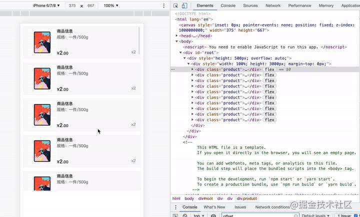Viewport: 360px width, 217px height.
Task: Click the 667 viewport height field
Action: coord(91,5)
